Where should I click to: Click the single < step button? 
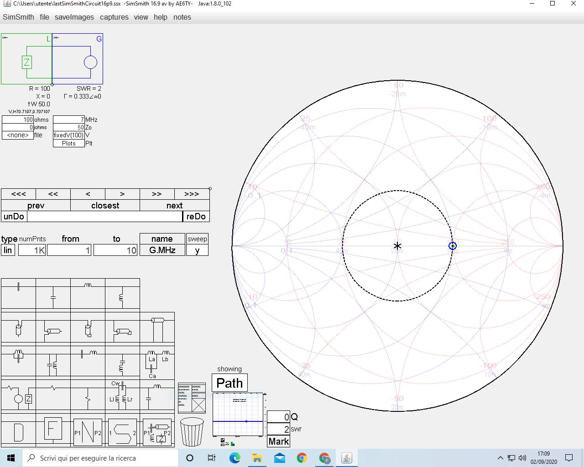[x=88, y=194]
